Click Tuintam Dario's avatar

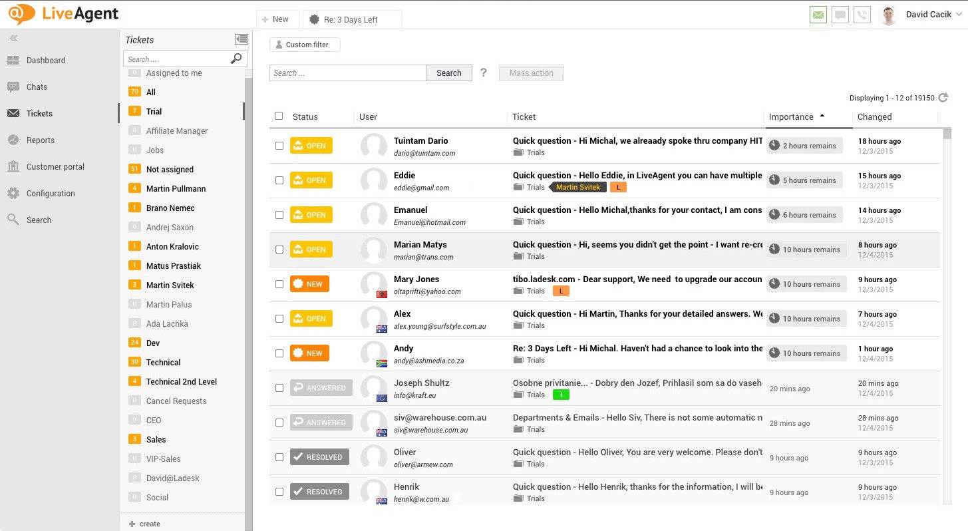pyautogui.click(x=374, y=146)
